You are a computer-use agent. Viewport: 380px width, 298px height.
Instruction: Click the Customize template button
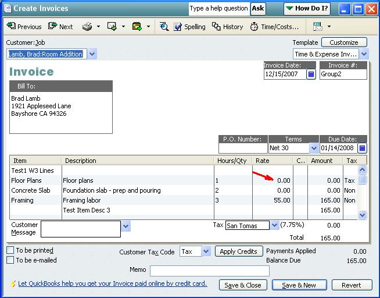(344, 42)
